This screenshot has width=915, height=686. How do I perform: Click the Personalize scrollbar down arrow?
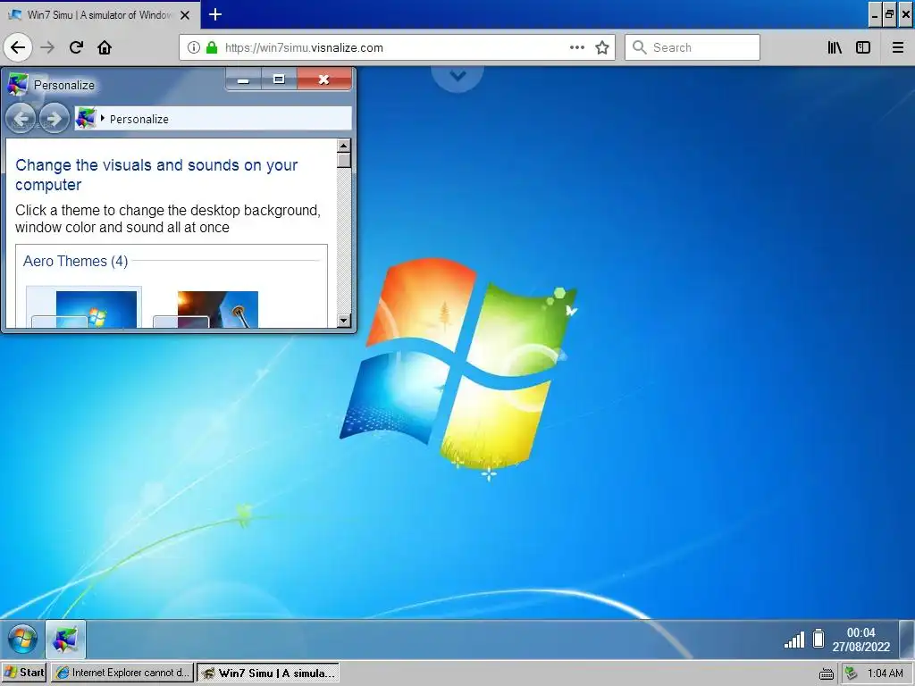pyautogui.click(x=344, y=321)
